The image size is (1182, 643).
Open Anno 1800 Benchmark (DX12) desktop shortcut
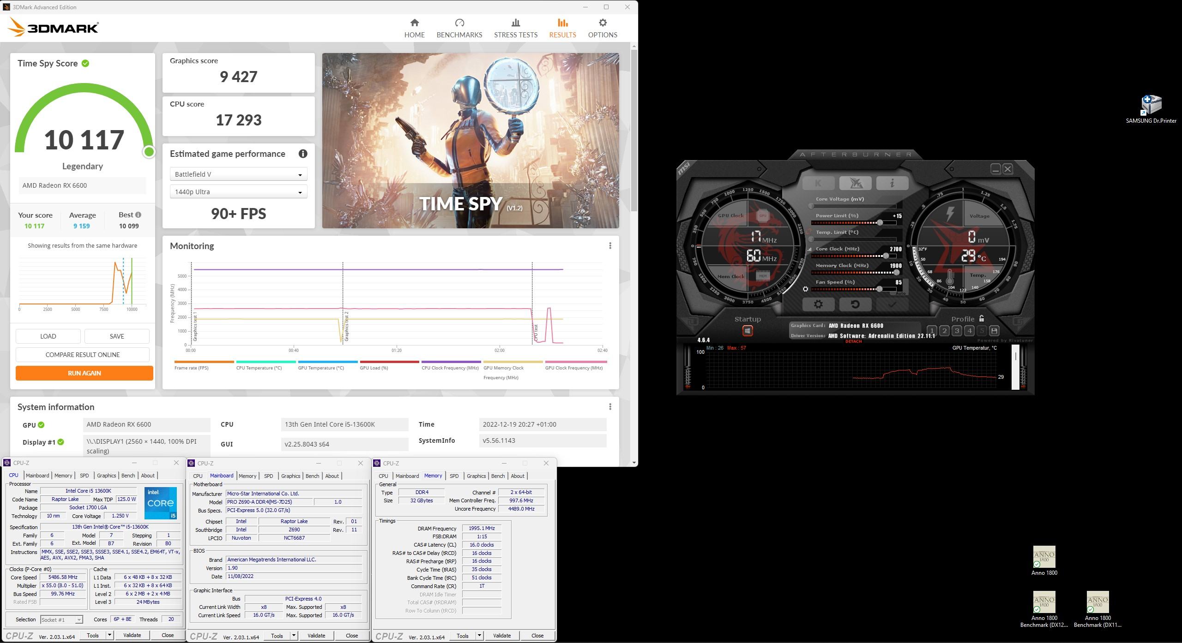(x=1044, y=610)
